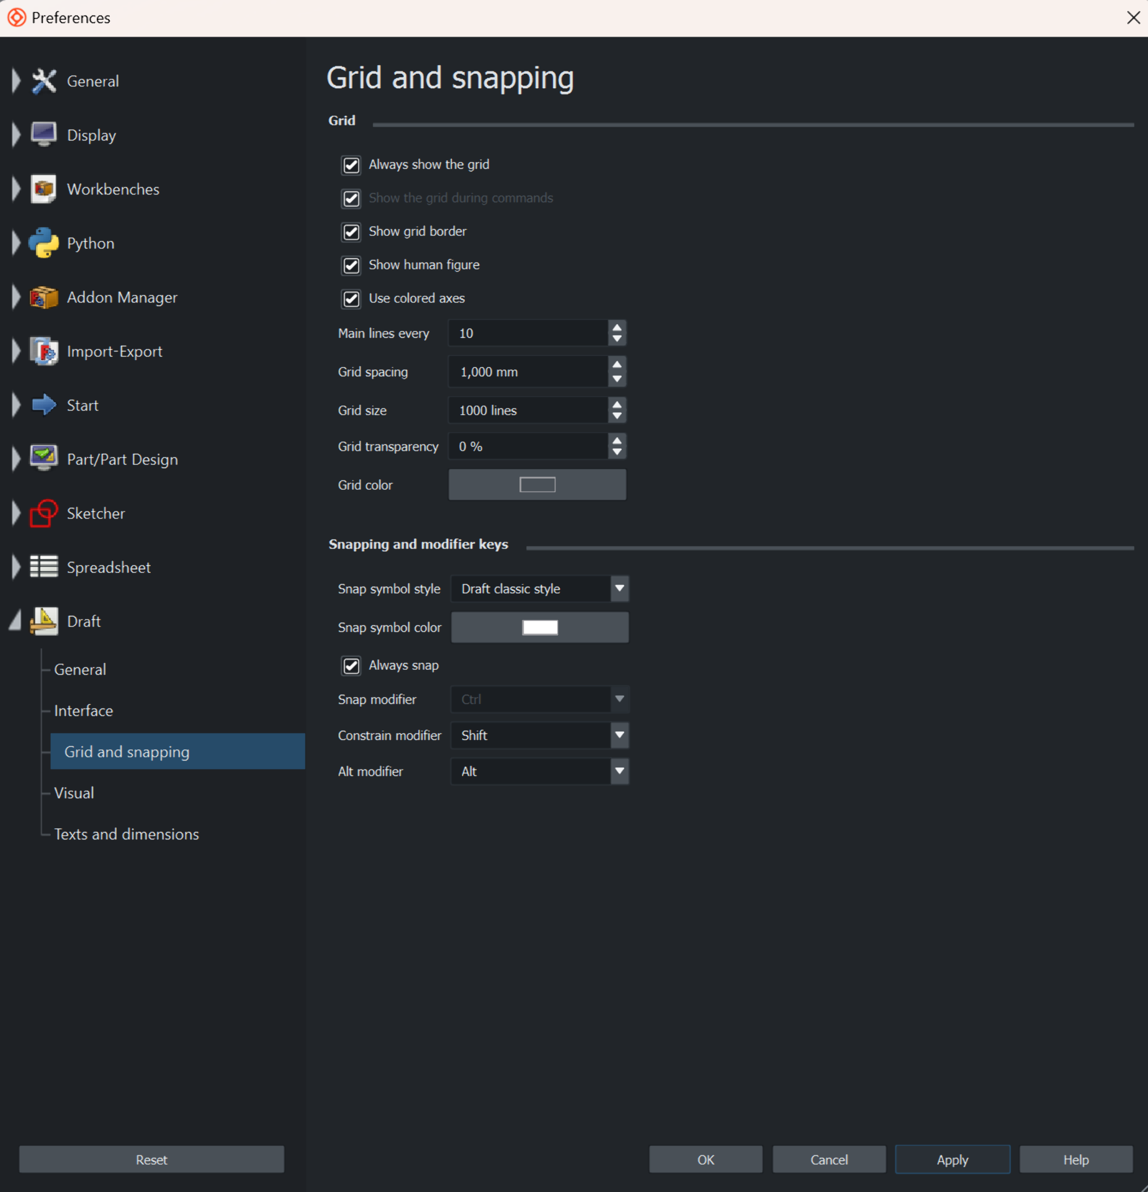Image resolution: width=1148 pixels, height=1192 pixels.
Task: Switch to the Draft Interface page
Action: coord(84,711)
